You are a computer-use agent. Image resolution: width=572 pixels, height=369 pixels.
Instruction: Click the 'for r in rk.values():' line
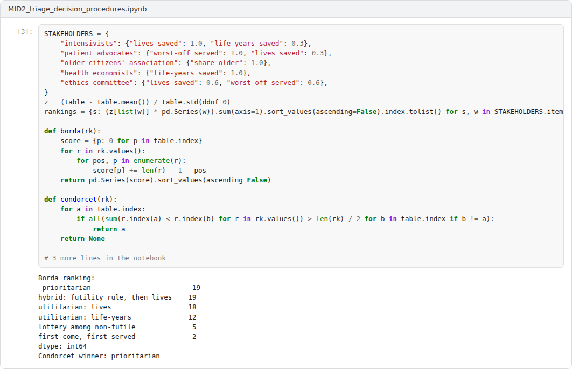tap(103, 151)
